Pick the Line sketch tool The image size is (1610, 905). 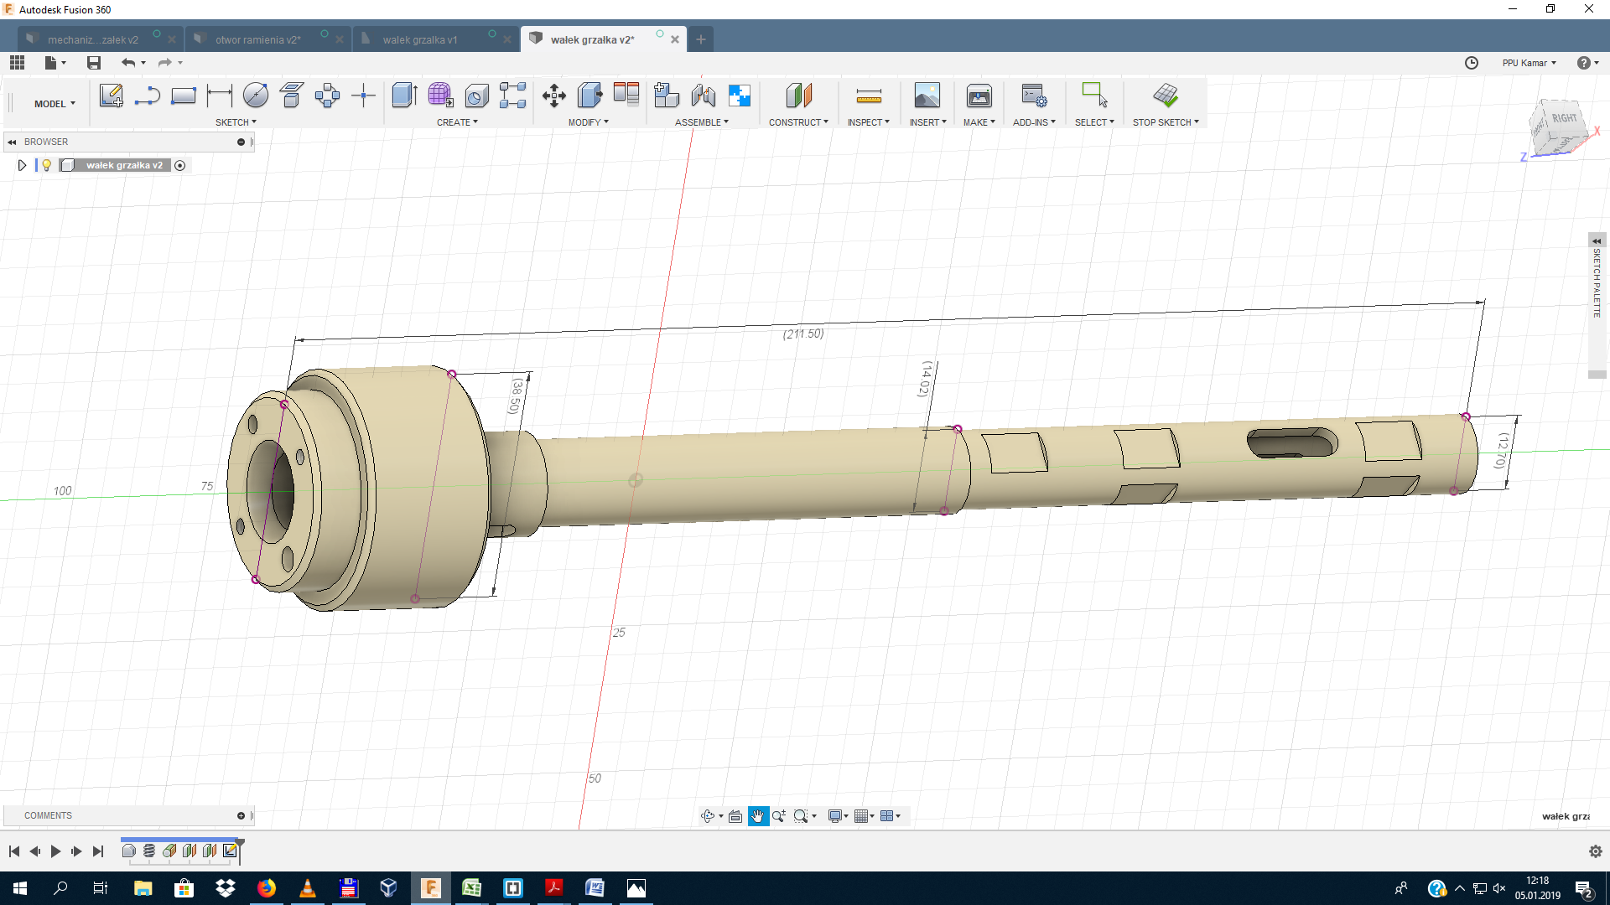148,96
